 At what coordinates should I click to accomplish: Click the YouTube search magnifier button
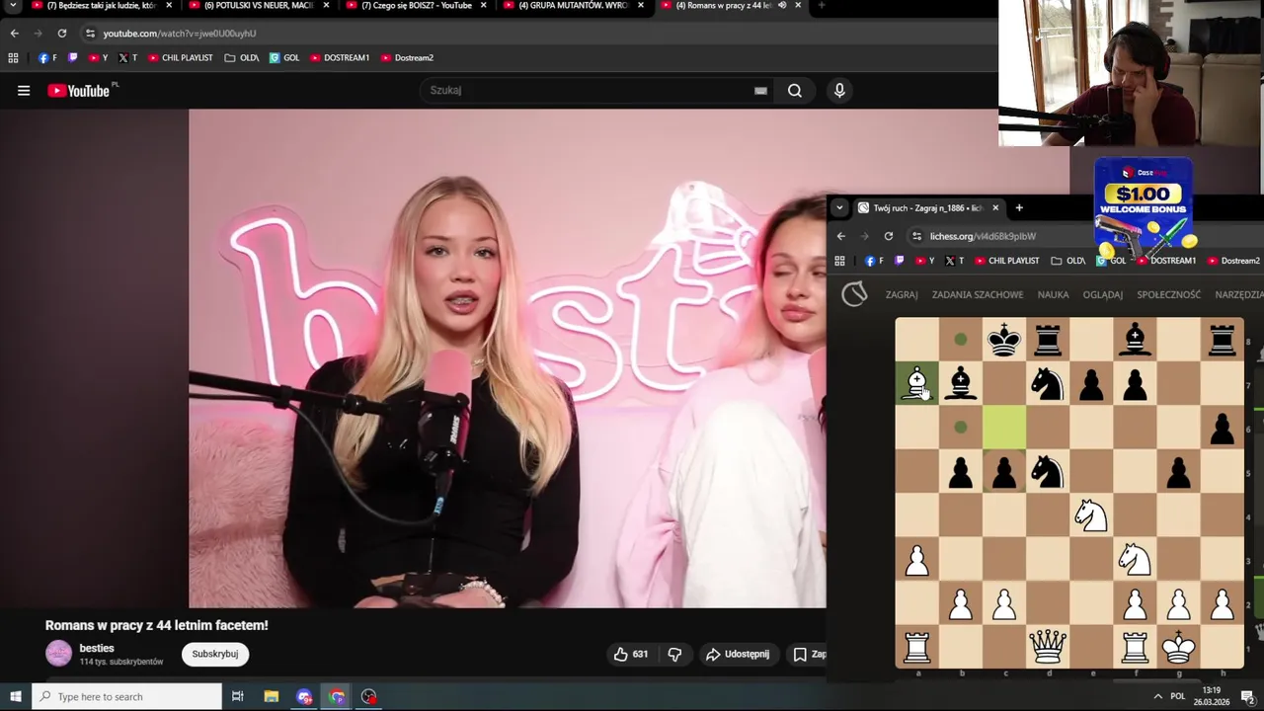click(795, 91)
